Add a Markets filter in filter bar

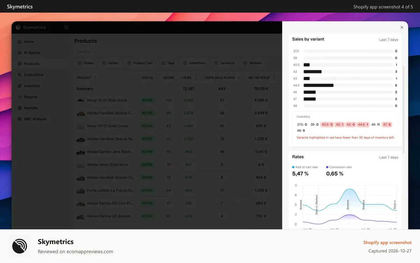point(252,63)
